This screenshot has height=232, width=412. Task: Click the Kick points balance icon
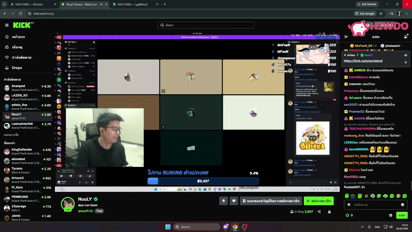(347, 215)
